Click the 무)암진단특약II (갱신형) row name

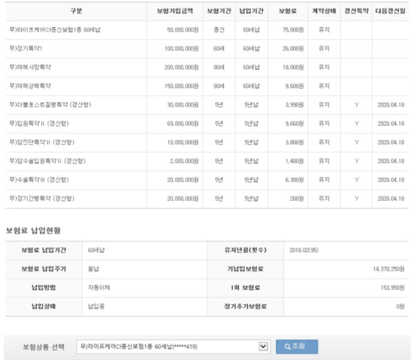coord(42,142)
